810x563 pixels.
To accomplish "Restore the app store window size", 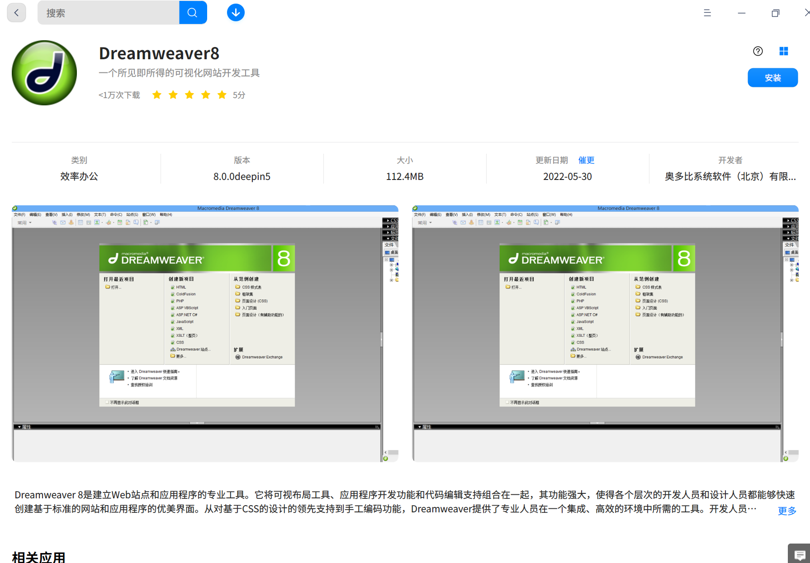I will click(x=776, y=13).
